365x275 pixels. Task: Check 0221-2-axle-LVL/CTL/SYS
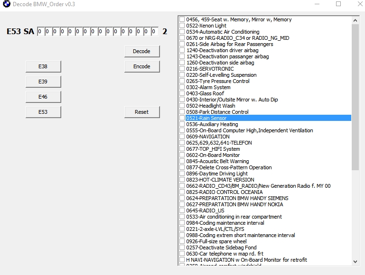(182, 229)
